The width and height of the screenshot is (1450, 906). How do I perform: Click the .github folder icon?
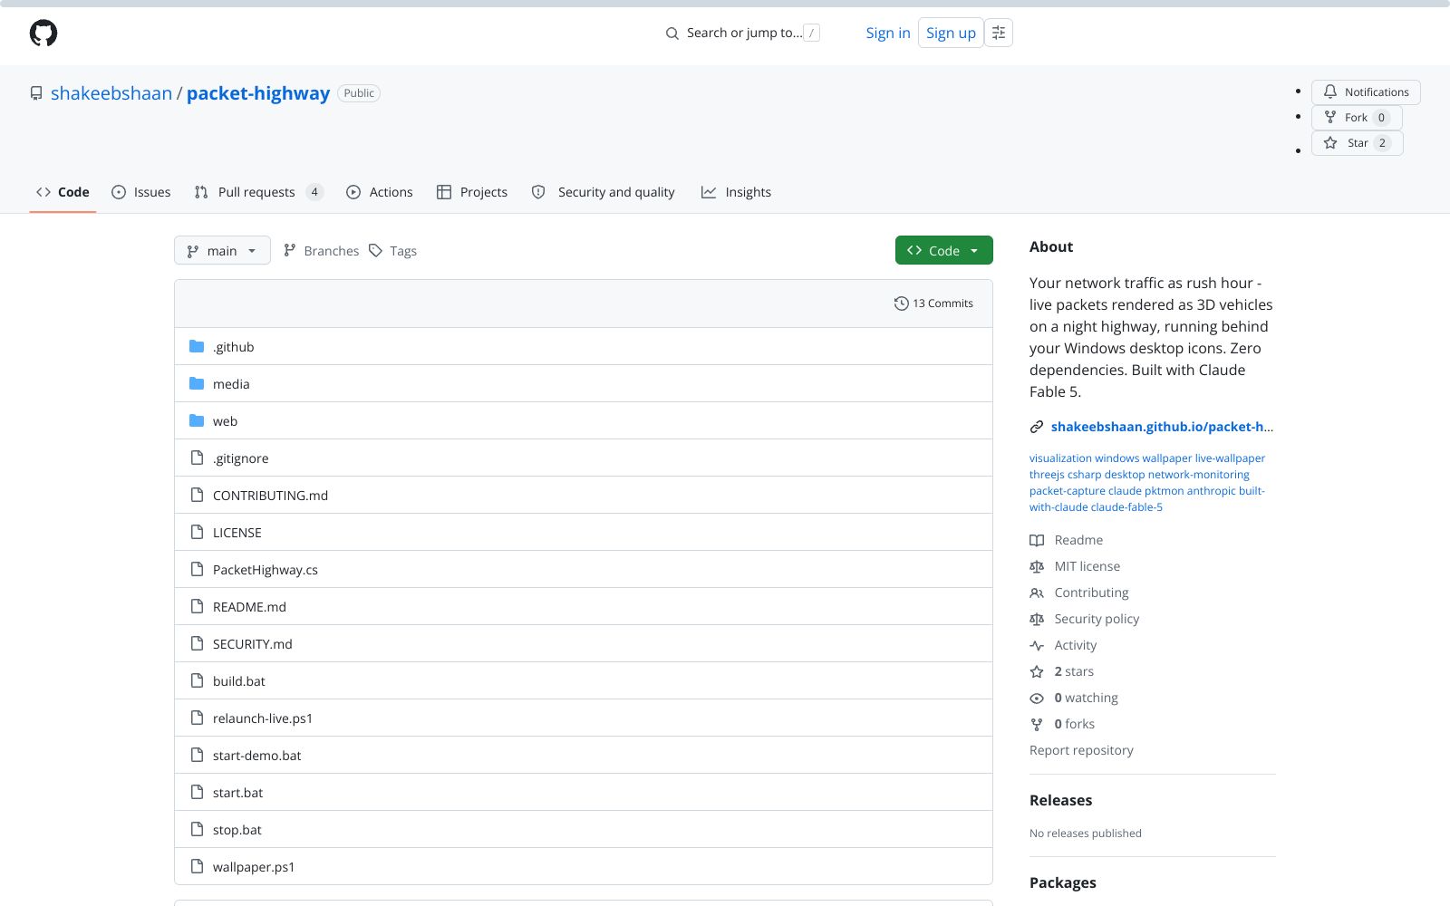197,346
